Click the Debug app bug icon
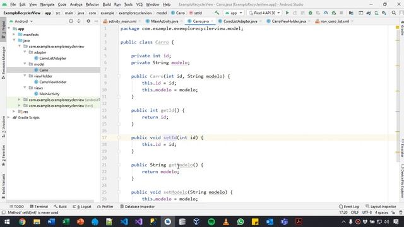The image size is (404, 227). coord(310,13)
